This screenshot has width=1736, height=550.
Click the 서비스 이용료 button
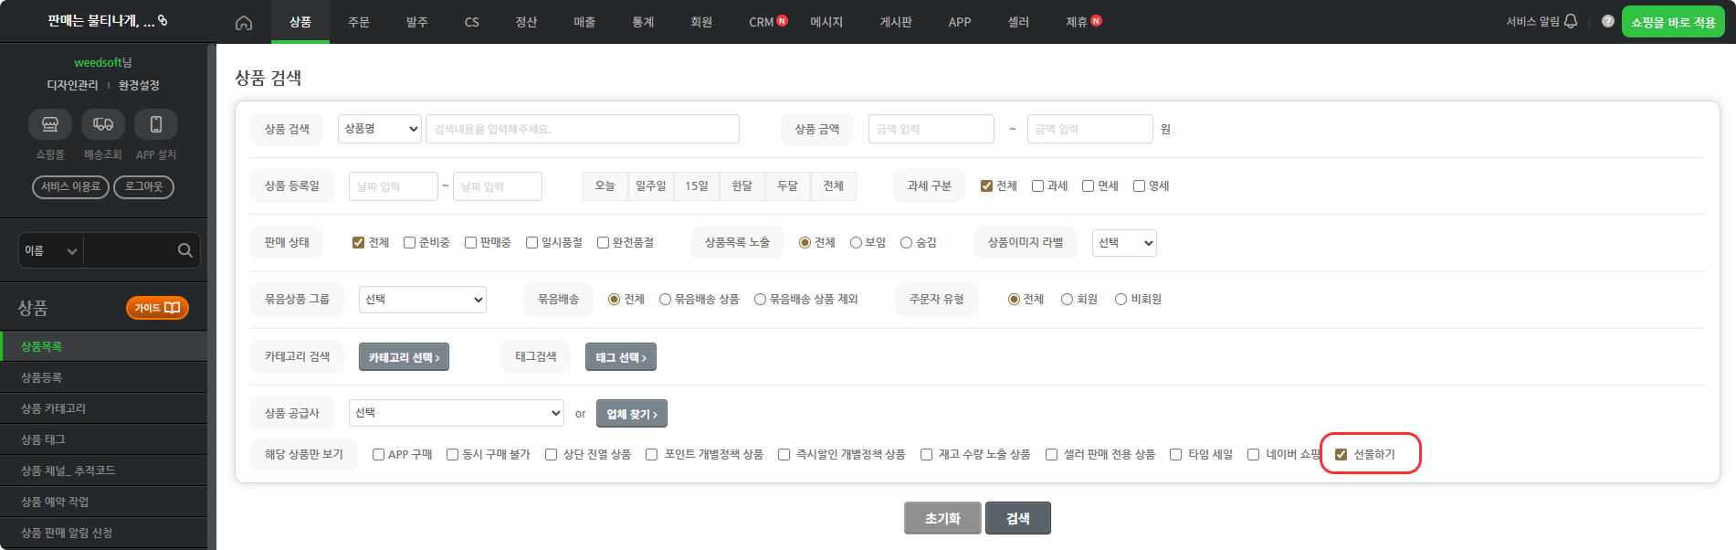click(x=70, y=186)
